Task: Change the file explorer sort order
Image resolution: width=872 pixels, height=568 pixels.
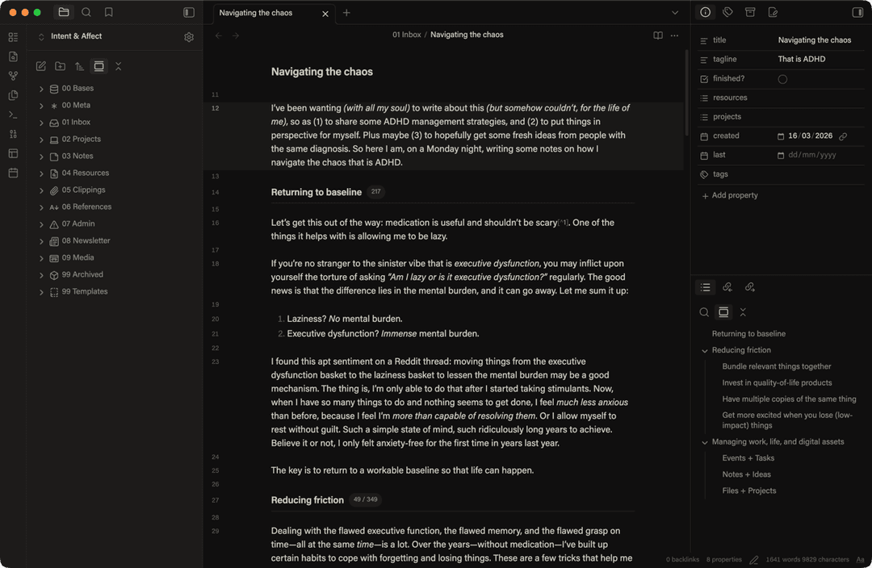Action: (x=79, y=66)
